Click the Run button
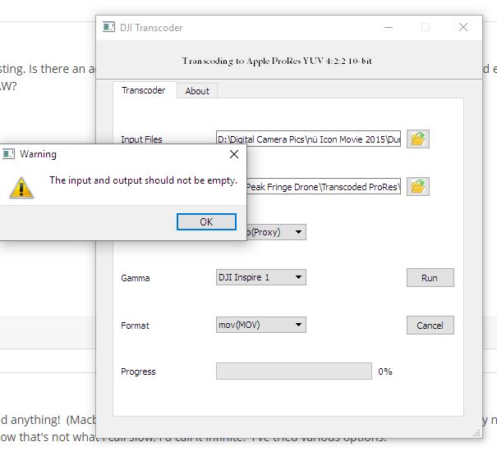The image size is (497, 451). (430, 278)
